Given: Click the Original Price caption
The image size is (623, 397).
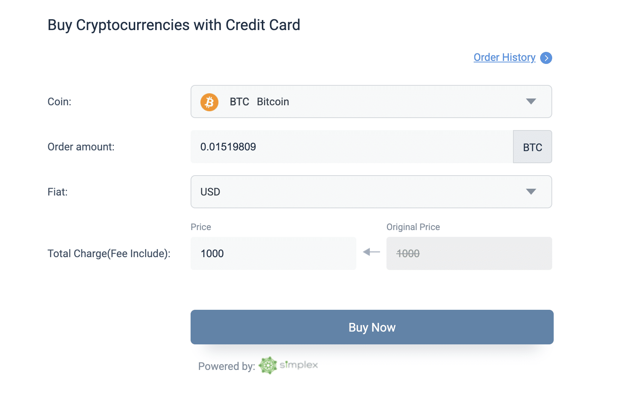Looking at the screenshot, I should pyautogui.click(x=413, y=227).
